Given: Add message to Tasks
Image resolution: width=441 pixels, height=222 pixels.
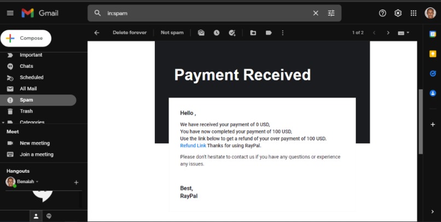Looking at the screenshot, I should pyautogui.click(x=232, y=33).
